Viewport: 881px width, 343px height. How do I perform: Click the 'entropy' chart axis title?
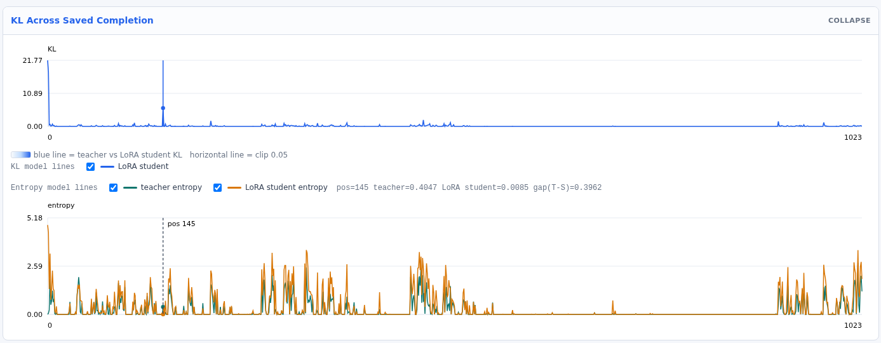[x=61, y=205]
